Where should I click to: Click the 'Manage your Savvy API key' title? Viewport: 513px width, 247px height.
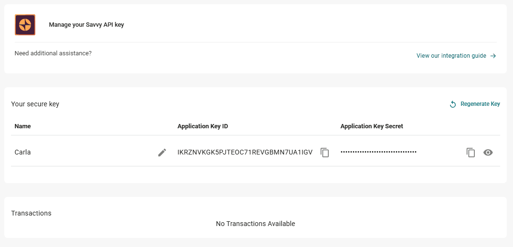86,25
